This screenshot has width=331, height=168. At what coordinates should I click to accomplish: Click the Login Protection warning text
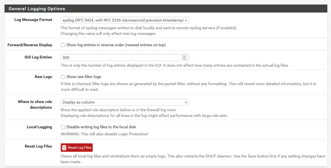(x=104, y=134)
